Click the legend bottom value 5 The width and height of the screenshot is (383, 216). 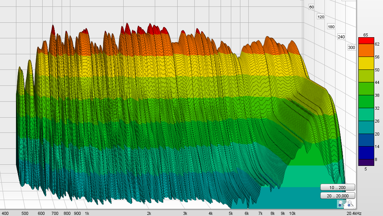coord(366,169)
